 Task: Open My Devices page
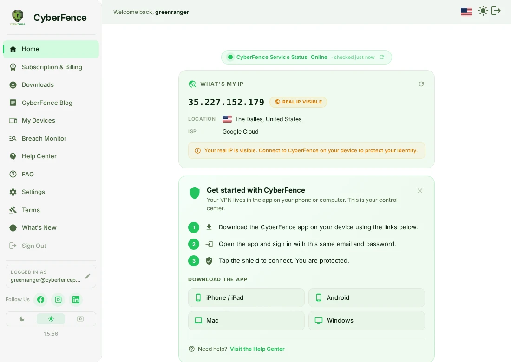point(51,121)
